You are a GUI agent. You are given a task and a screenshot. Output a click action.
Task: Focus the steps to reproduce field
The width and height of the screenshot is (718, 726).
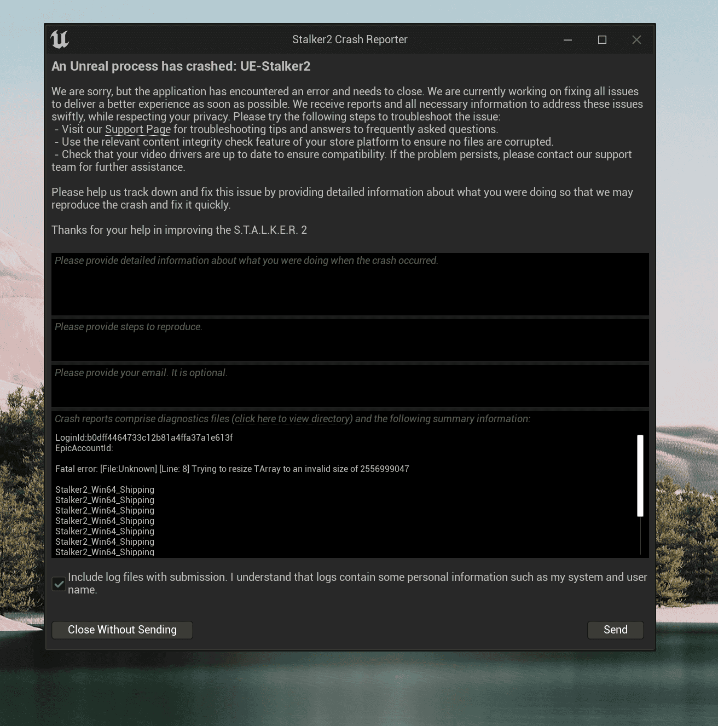350,340
